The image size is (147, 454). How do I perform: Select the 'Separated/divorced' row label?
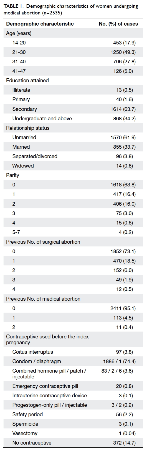tap(35, 156)
